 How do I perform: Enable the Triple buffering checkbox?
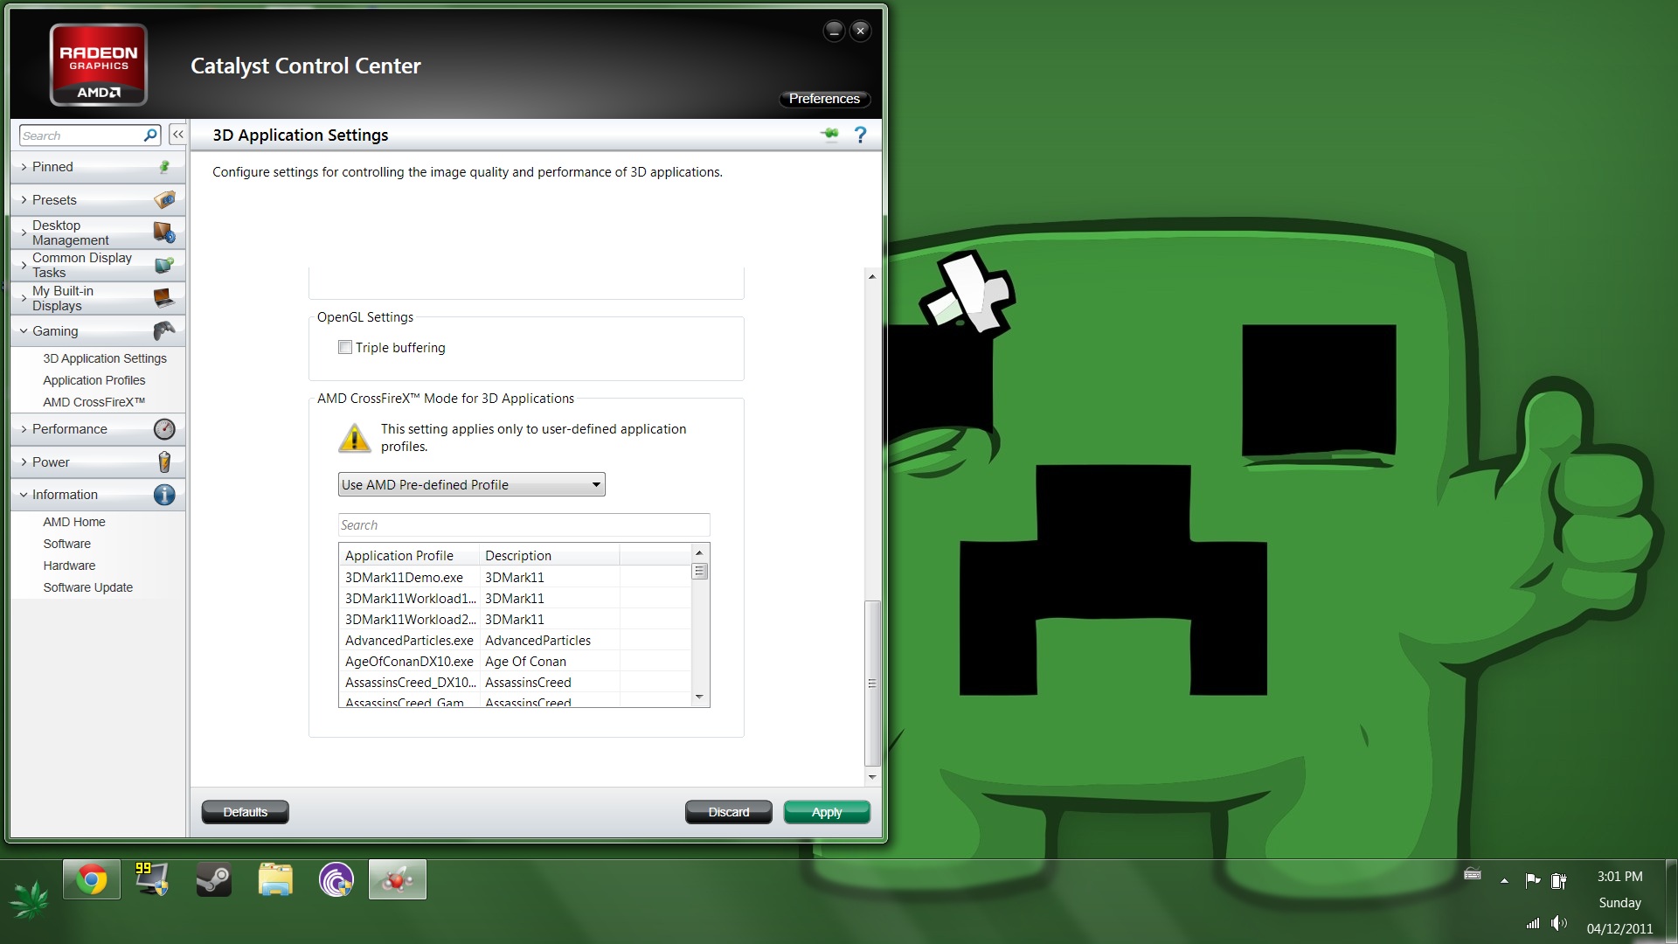coord(345,348)
